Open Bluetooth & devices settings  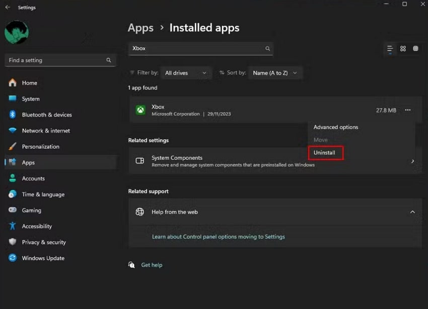click(61, 115)
